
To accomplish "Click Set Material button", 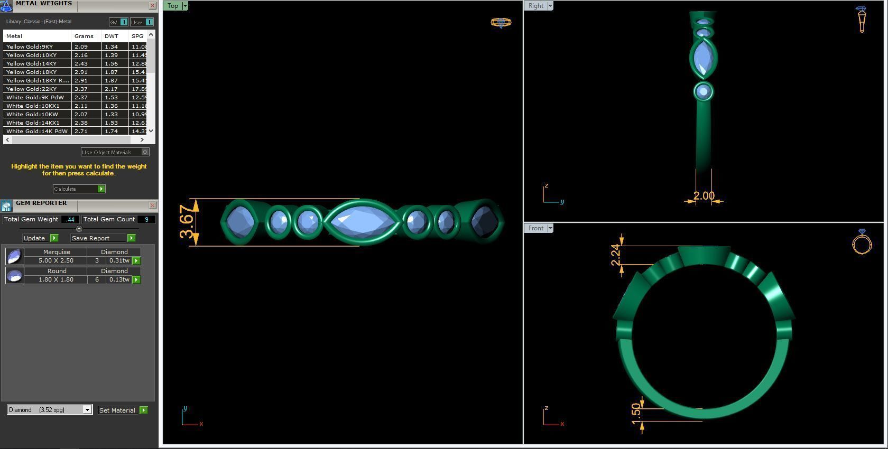I will 117,410.
